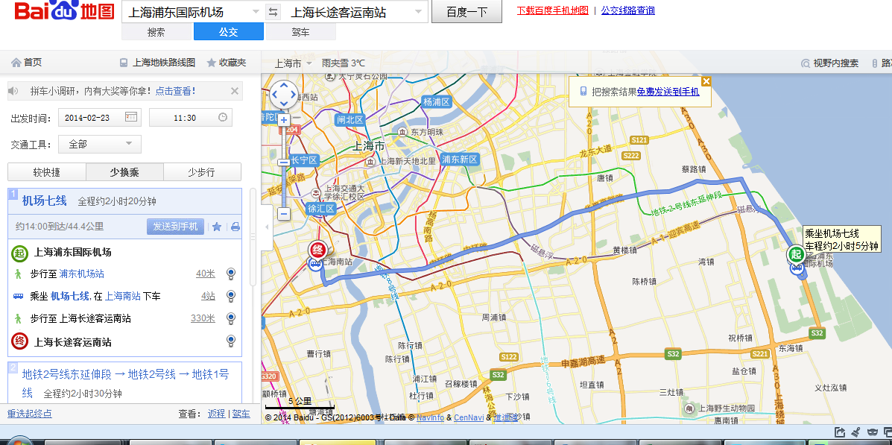Choose the 少换乘 sorting option
Screen dimensions: 892x445
click(x=124, y=172)
